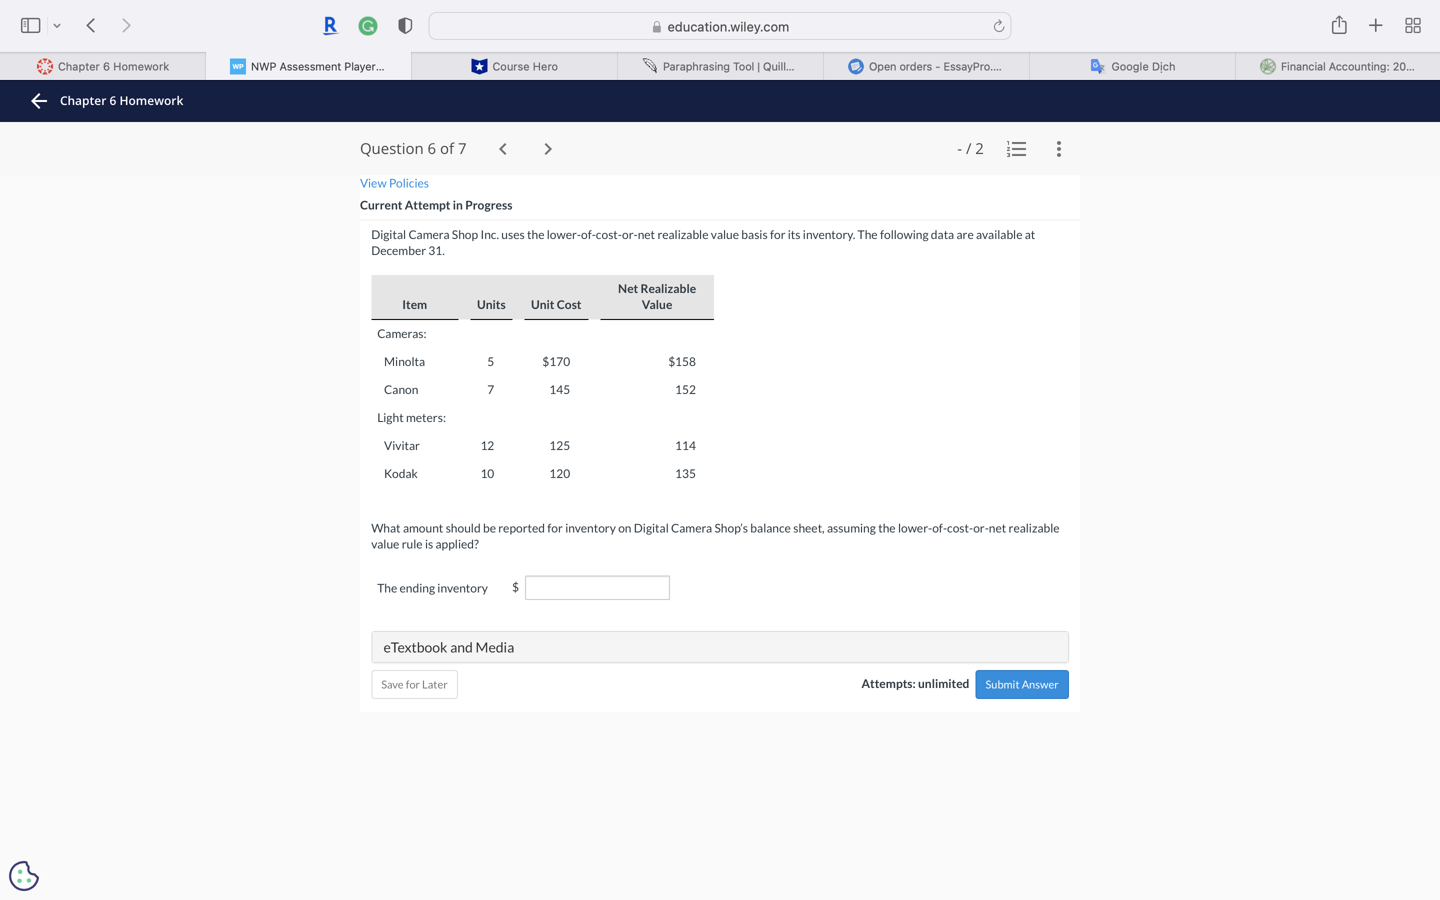Go back with the browser back arrow
This screenshot has width=1440, height=900.
coord(91,25)
